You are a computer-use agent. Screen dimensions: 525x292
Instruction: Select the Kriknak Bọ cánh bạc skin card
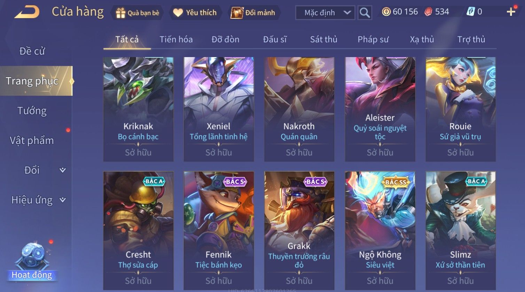pos(138,109)
